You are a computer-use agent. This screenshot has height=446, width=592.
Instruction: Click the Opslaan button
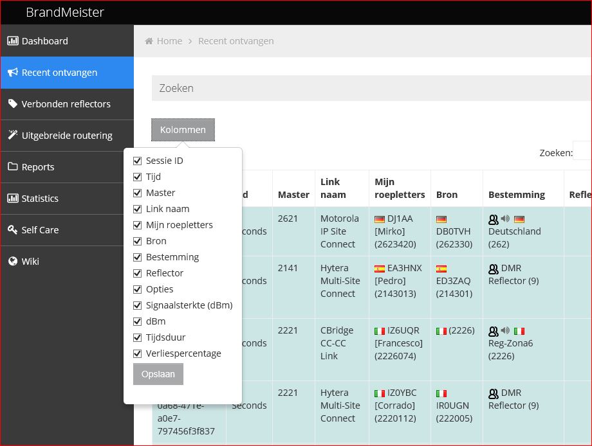[x=158, y=374]
